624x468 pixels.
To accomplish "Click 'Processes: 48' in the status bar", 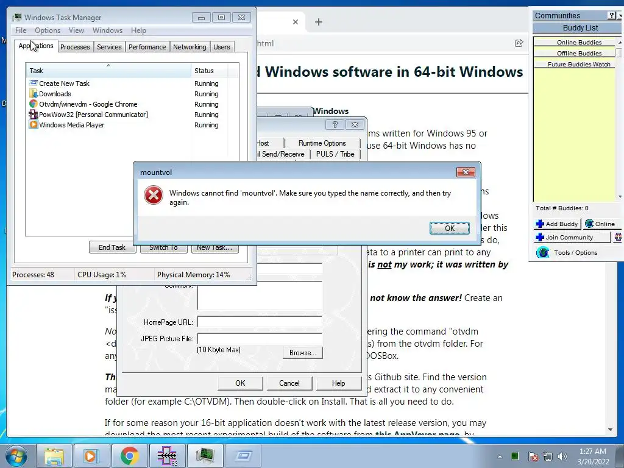I will (33, 275).
